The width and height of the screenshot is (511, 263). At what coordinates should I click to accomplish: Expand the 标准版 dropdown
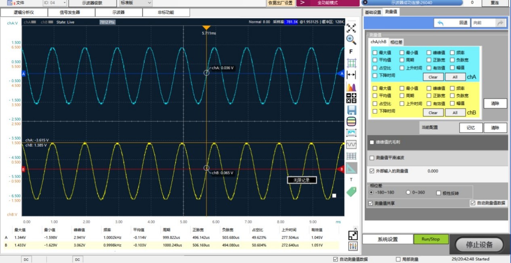[x=134, y=3]
